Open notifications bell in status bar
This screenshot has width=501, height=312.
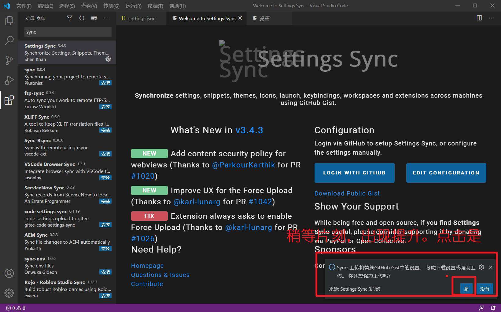pyautogui.click(x=493, y=308)
